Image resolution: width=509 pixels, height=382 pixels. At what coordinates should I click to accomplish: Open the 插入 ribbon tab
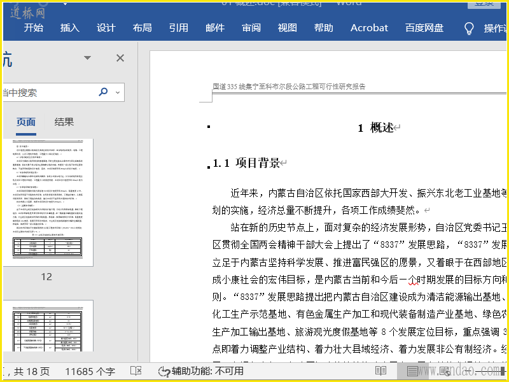[x=69, y=28]
